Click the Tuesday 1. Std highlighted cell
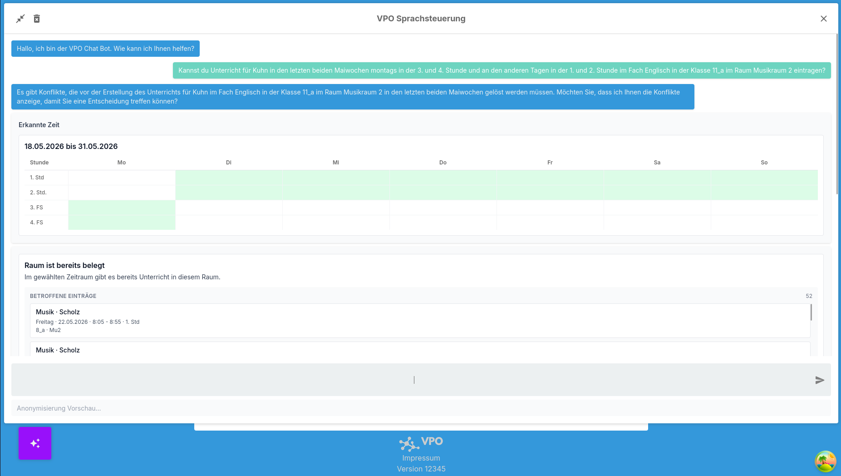The height and width of the screenshot is (476, 841). pos(229,178)
